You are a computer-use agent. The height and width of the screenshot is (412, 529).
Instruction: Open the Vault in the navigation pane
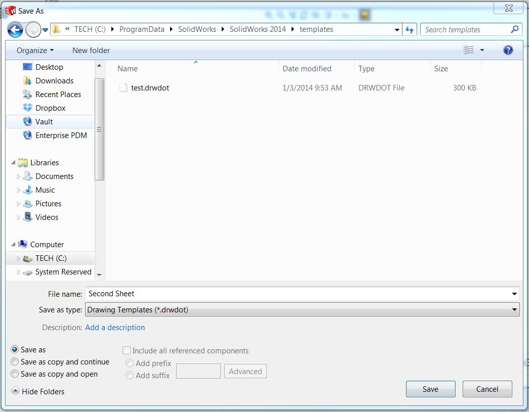[x=45, y=121]
